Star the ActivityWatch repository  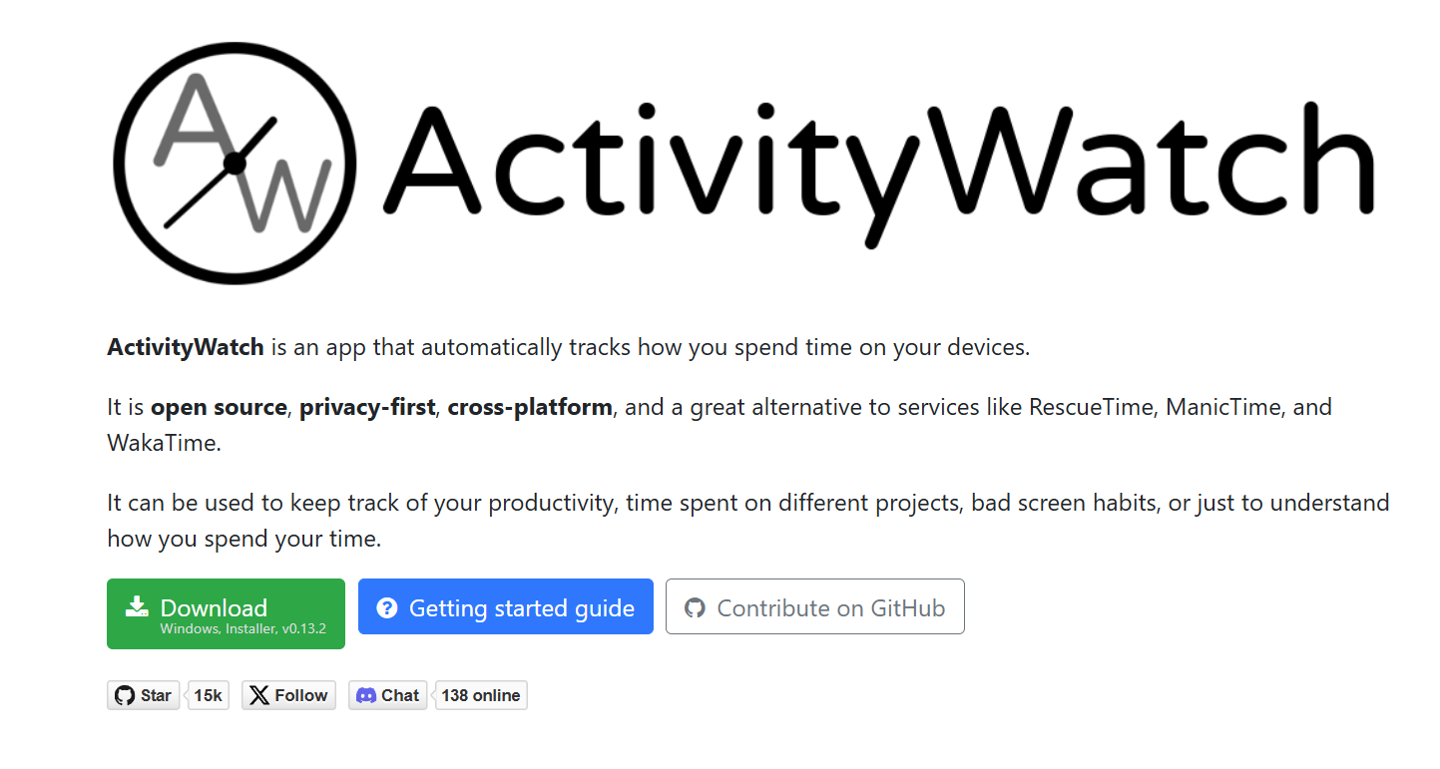143,694
